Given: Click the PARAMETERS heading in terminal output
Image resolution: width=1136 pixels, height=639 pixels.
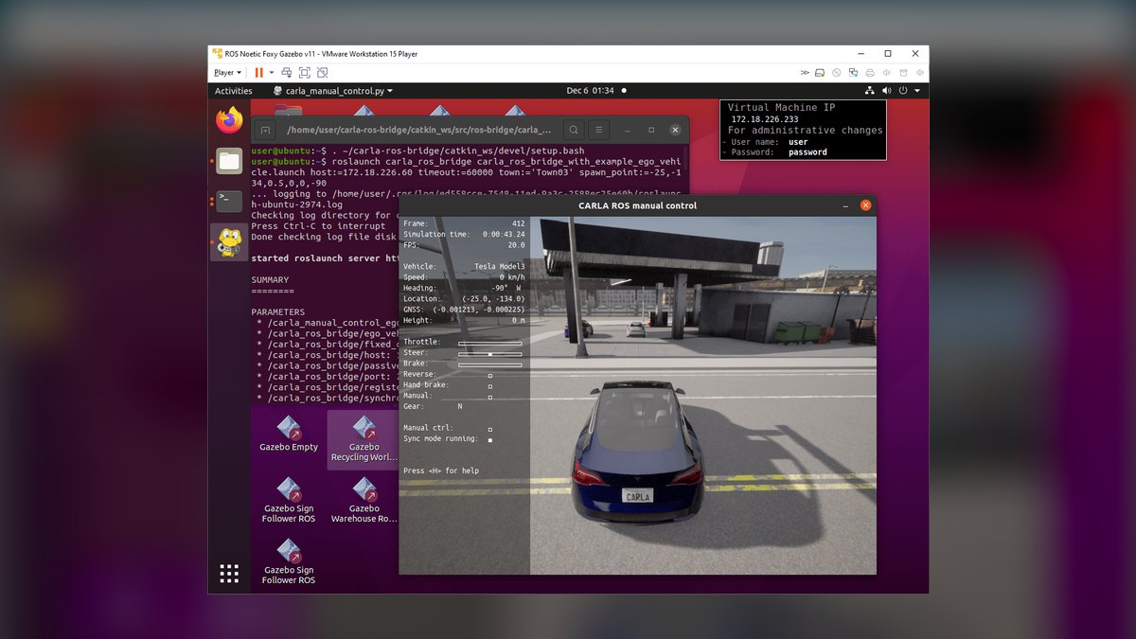Looking at the screenshot, I should (278, 311).
